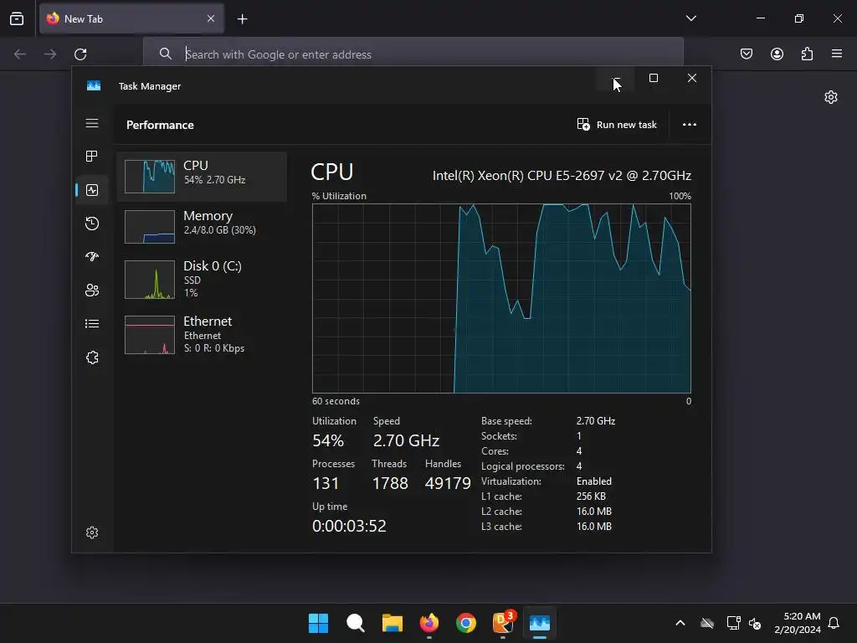857x643 pixels.
Task: Select Memory item in performance list
Action: pos(202,226)
